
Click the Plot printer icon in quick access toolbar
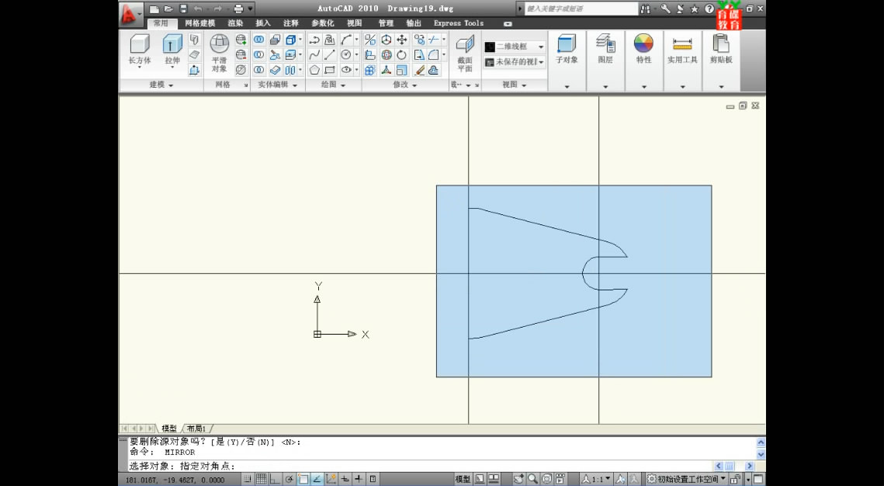click(238, 9)
